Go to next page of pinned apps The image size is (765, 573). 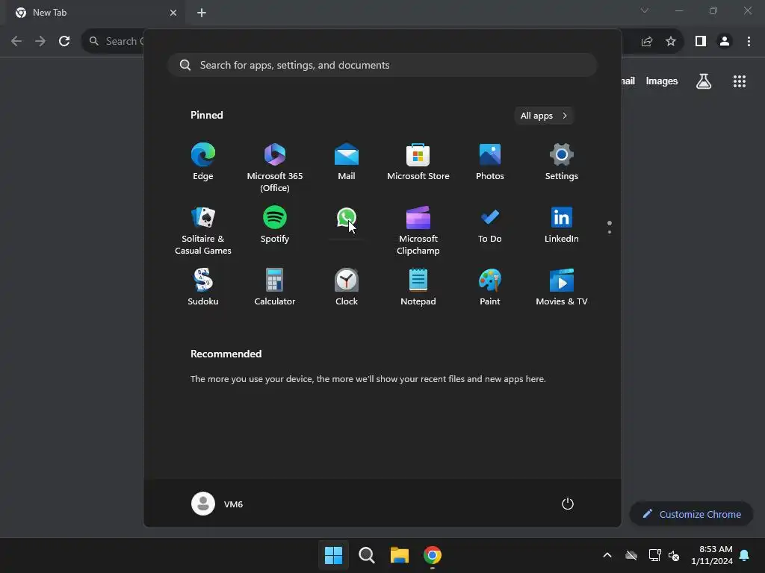pyautogui.click(x=610, y=232)
